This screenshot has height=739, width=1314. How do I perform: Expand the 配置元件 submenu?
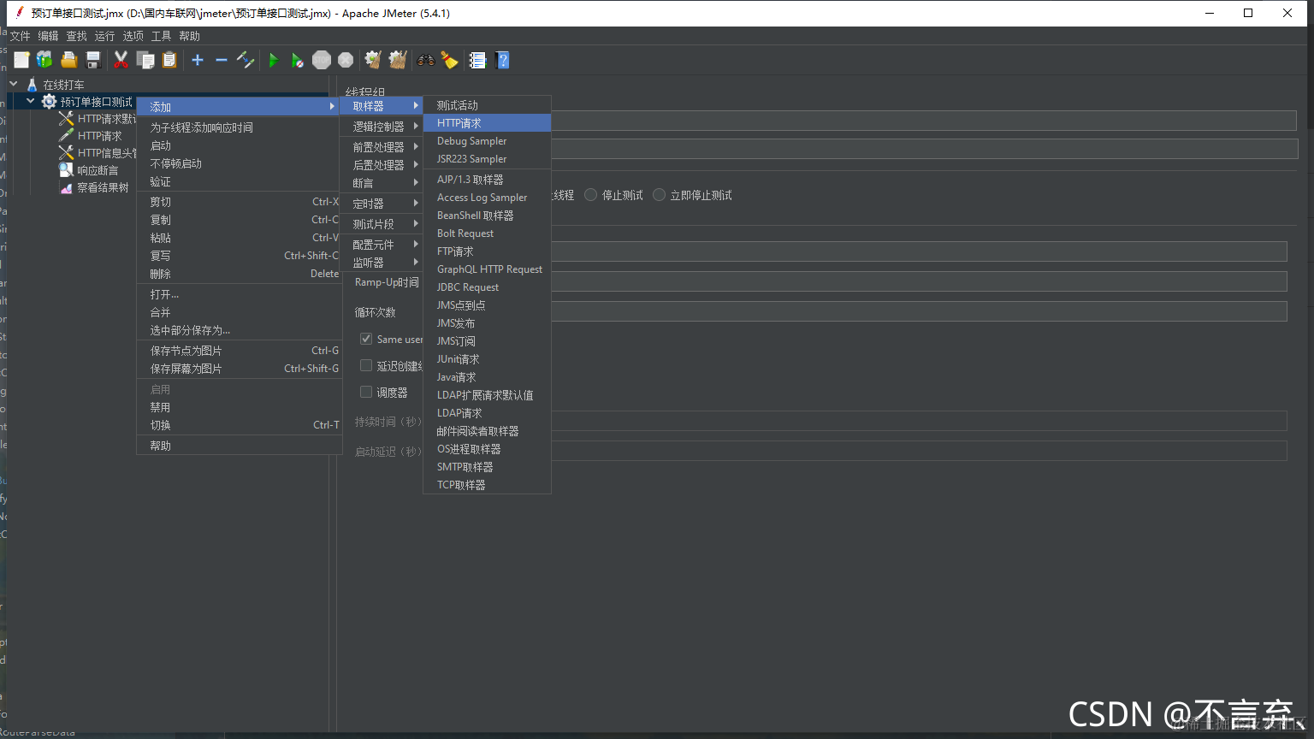click(382, 244)
